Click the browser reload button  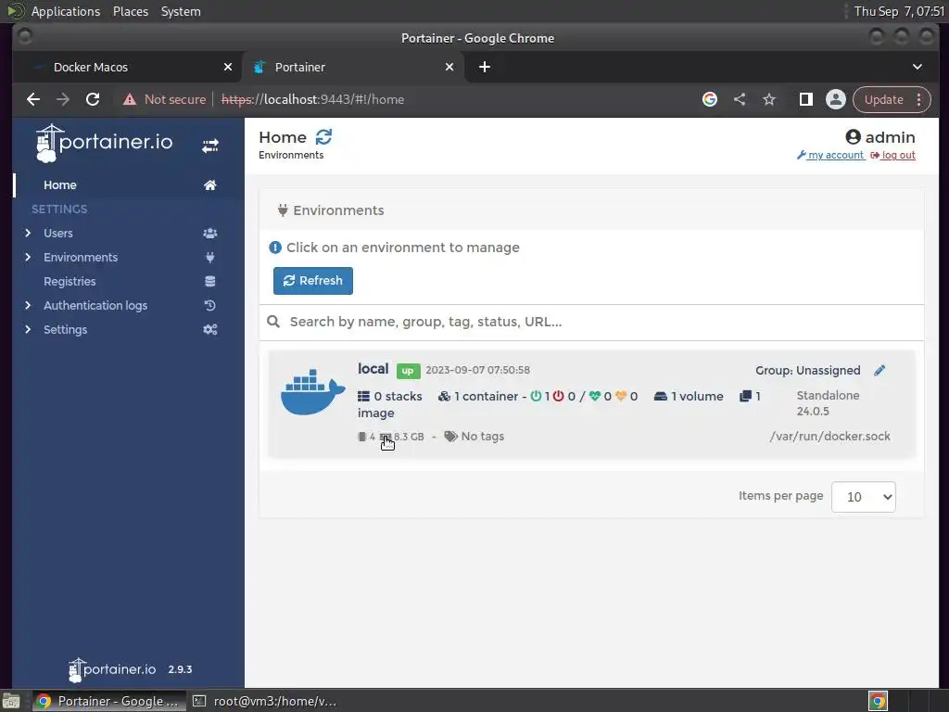pos(93,99)
